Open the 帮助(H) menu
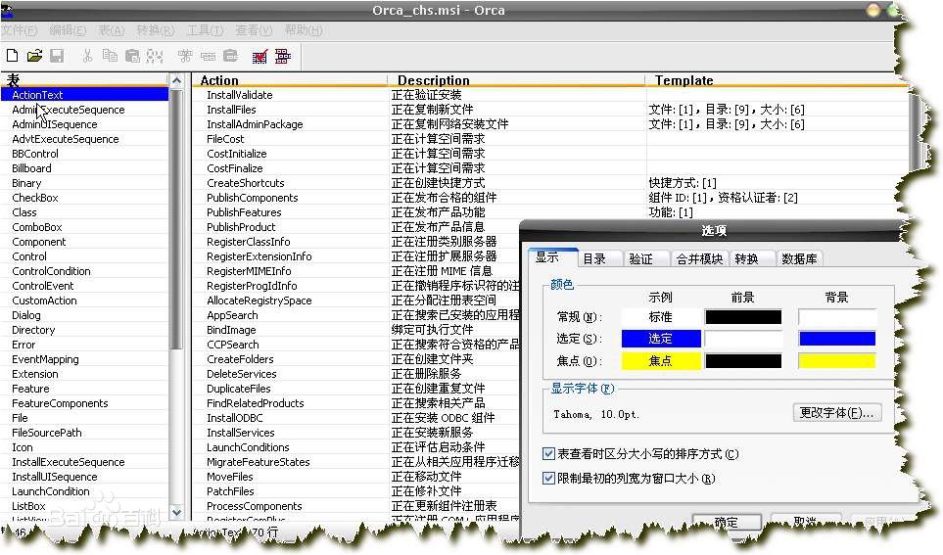The height and width of the screenshot is (555, 943). [304, 30]
